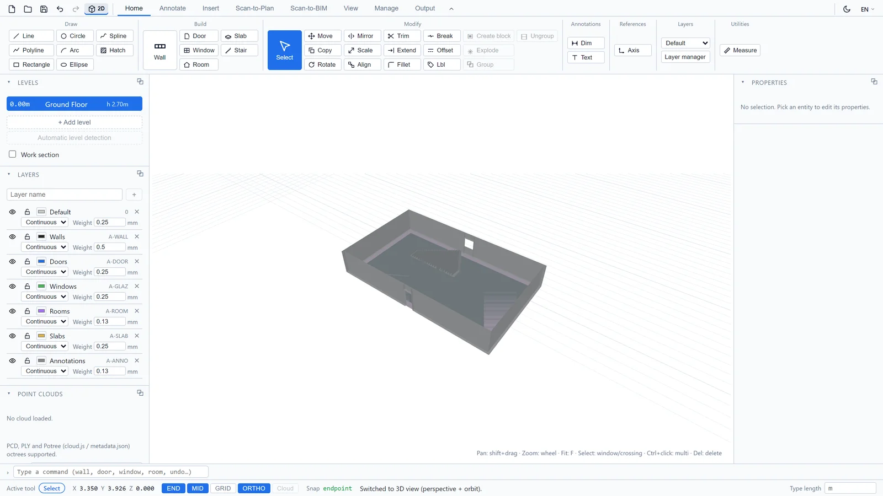The image size is (883, 496).
Task: Collapse the LAYERS panel
Action: pyautogui.click(x=9, y=174)
